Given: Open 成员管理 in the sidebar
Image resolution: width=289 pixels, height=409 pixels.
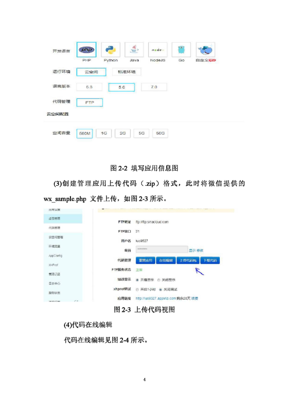Looking at the screenshot, I should coord(63,219).
